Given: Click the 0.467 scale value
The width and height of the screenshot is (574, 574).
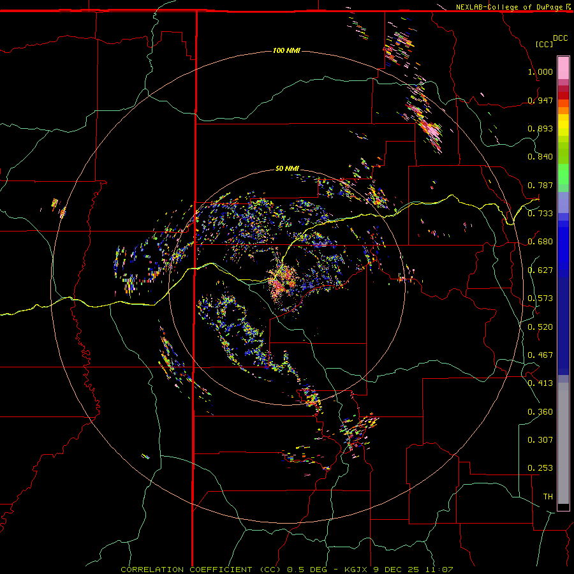Looking at the screenshot, I should (540, 355).
